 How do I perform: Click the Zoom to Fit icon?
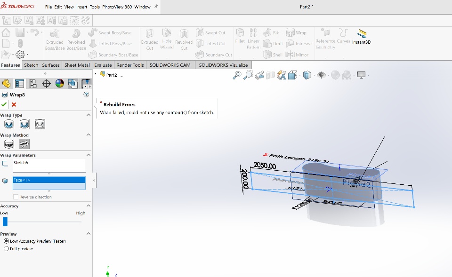point(238,75)
